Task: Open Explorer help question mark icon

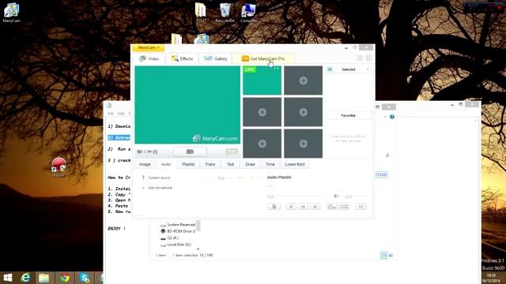Action: [392, 117]
